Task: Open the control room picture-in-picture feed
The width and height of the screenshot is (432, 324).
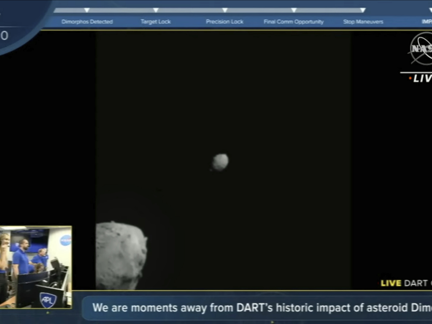Action: click(35, 267)
